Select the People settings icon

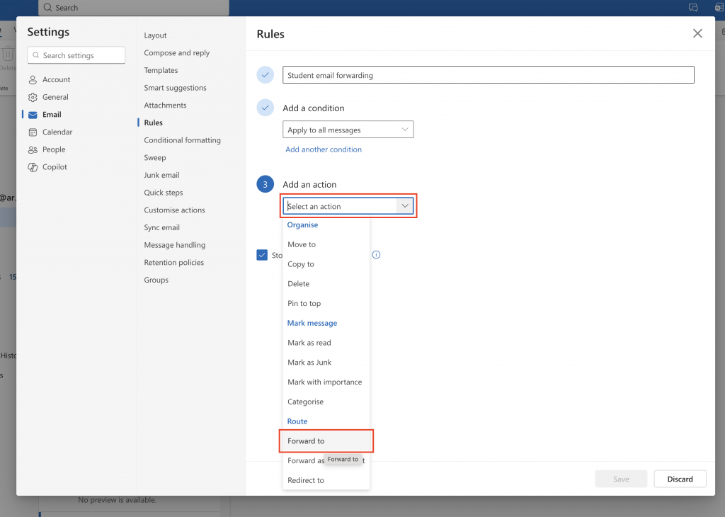[33, 149]
